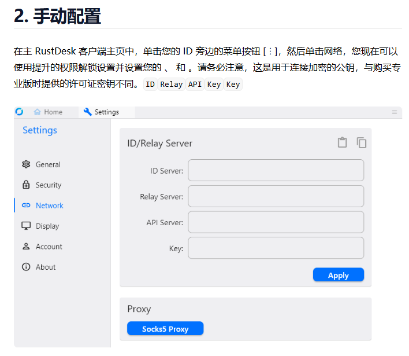Image resolution: width=409 pixels, height=356 pixels.
Task: Paste server config from clipboard icon
Action: (342, 143)
